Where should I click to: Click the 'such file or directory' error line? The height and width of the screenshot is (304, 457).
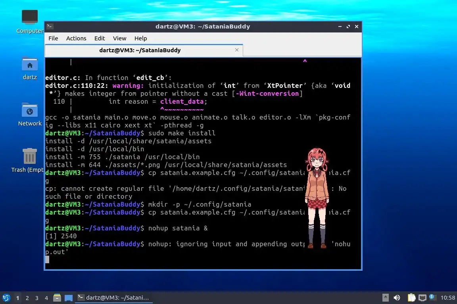pyautogui.click(x=88, y=196)
